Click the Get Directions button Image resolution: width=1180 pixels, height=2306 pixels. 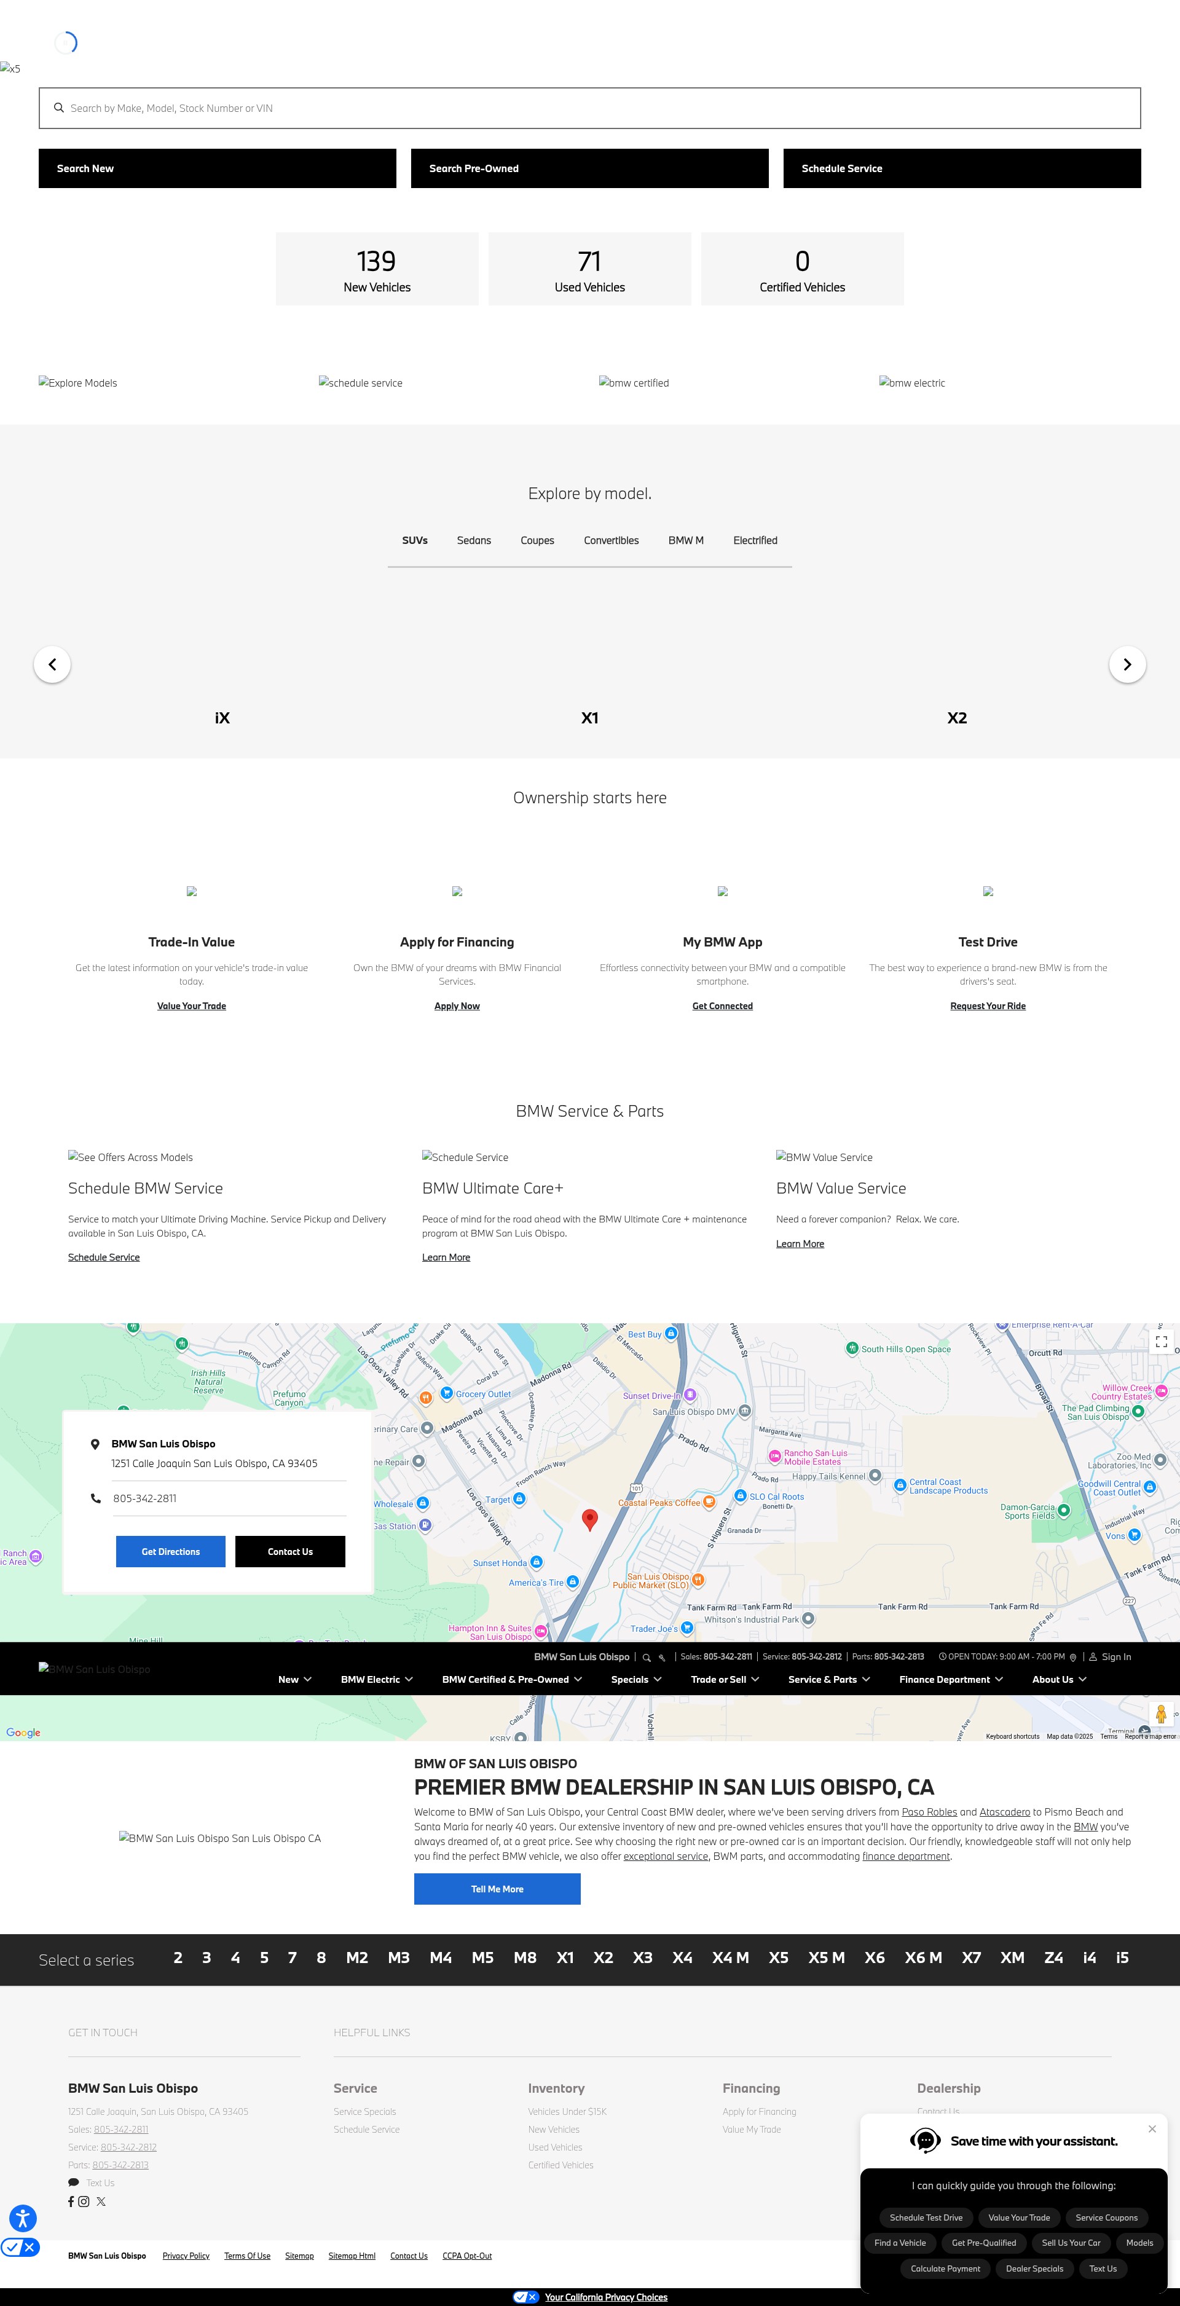click(171, 1551)
